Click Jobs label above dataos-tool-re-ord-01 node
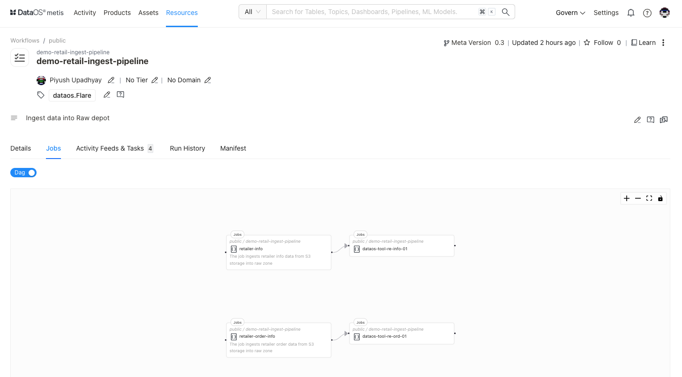This screenshot has height=377, width=682. pyautogui.click(x=360, y=322)
